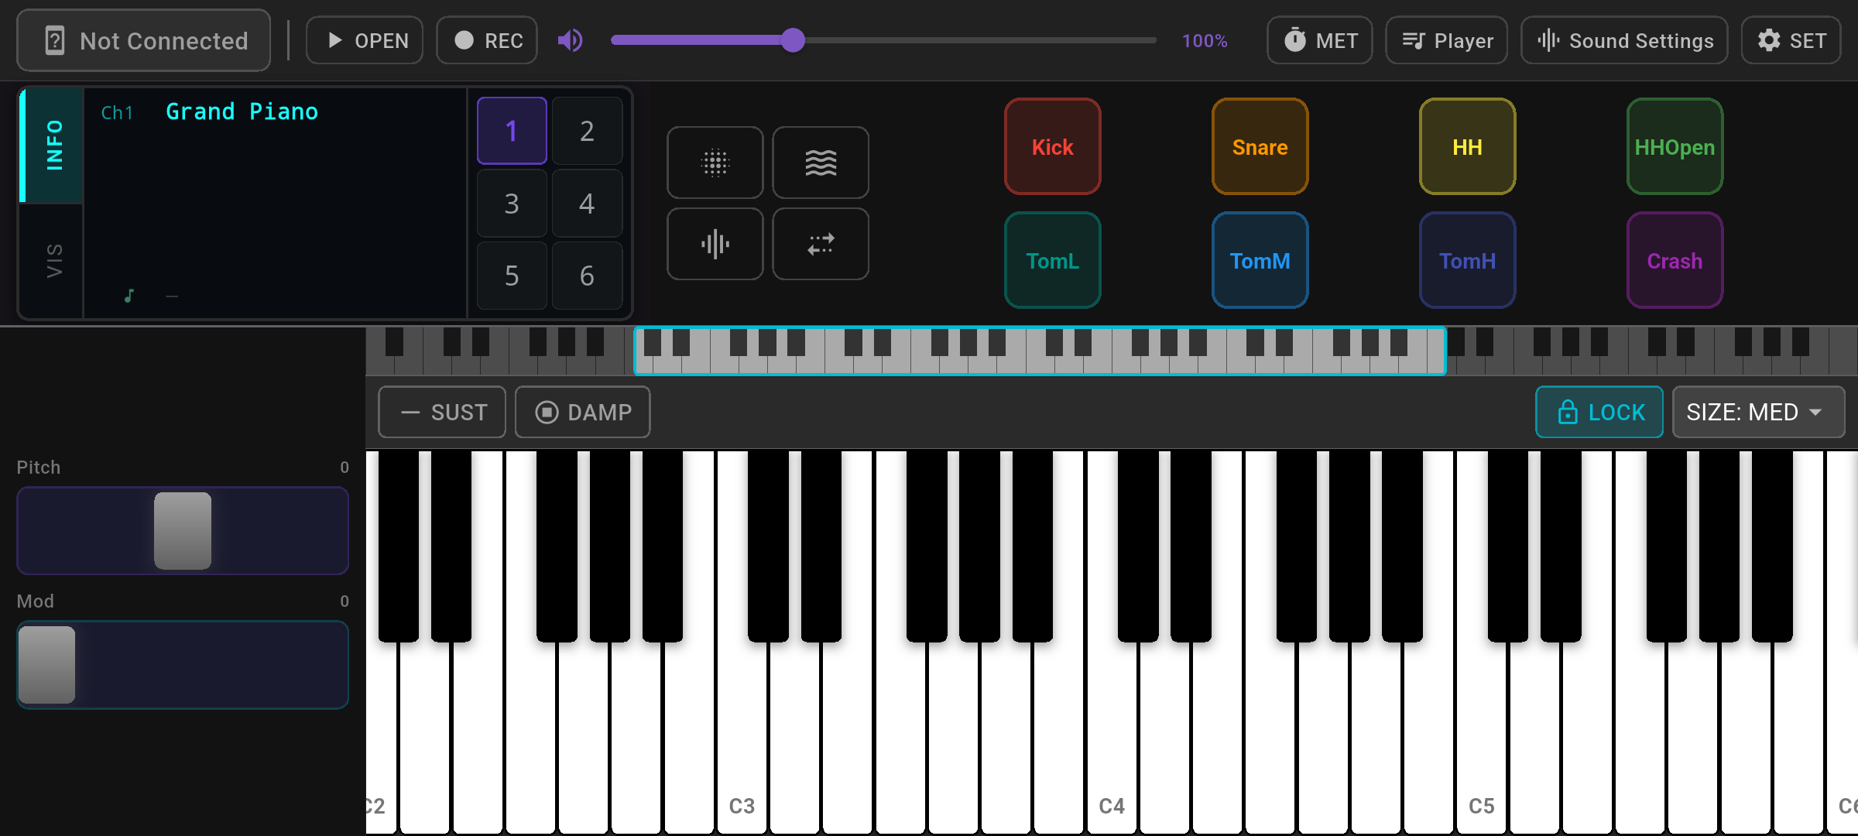Switch to the VIS tab
This screenshot has height=836, width=1858.
point(52,261)
